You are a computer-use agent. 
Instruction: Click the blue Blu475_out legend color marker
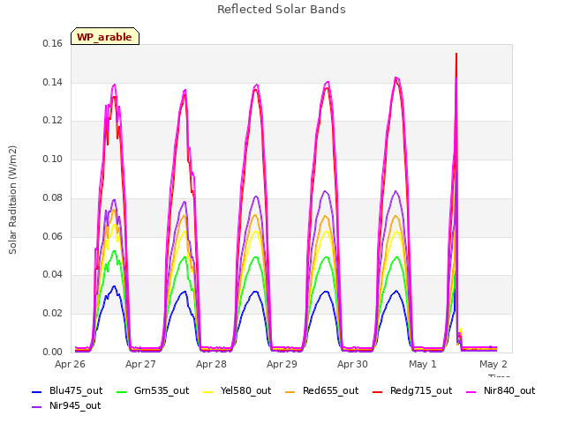pos(37,391)
